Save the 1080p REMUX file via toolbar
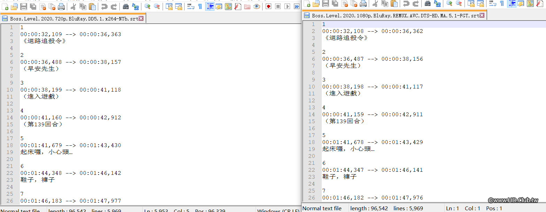This screenshot has width=546, height=212. pos(326,4)
